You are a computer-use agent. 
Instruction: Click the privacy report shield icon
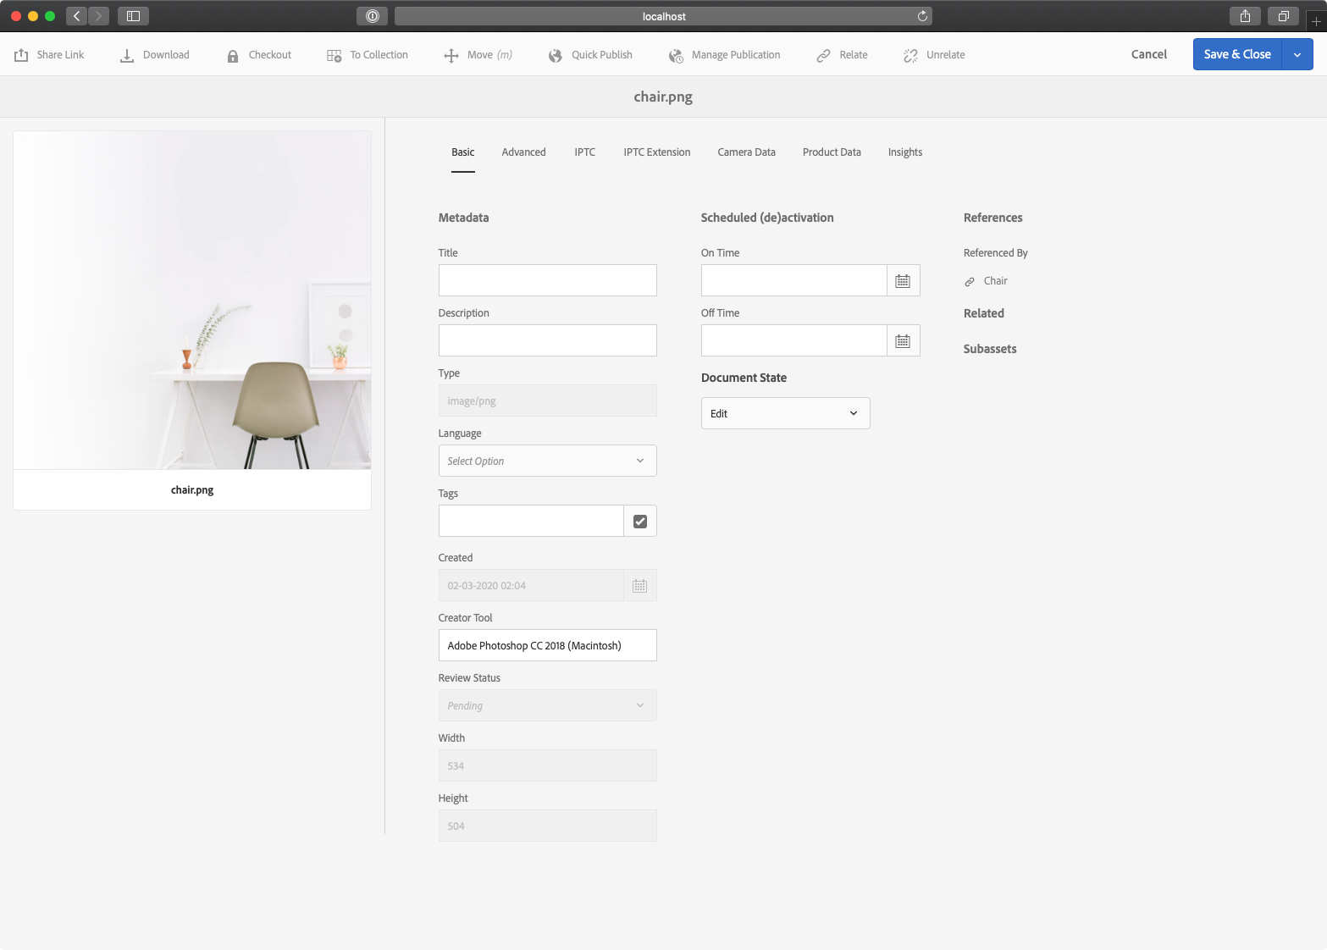372,16
